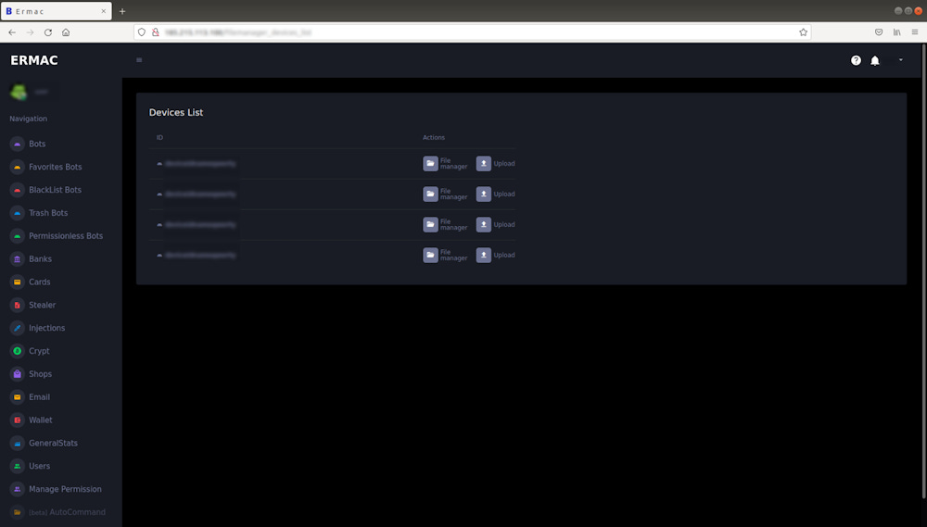Image resolution: width=927 pixels, height=527 pixels.
Task: Click the browser reload button
Action: tap(48, 32)
